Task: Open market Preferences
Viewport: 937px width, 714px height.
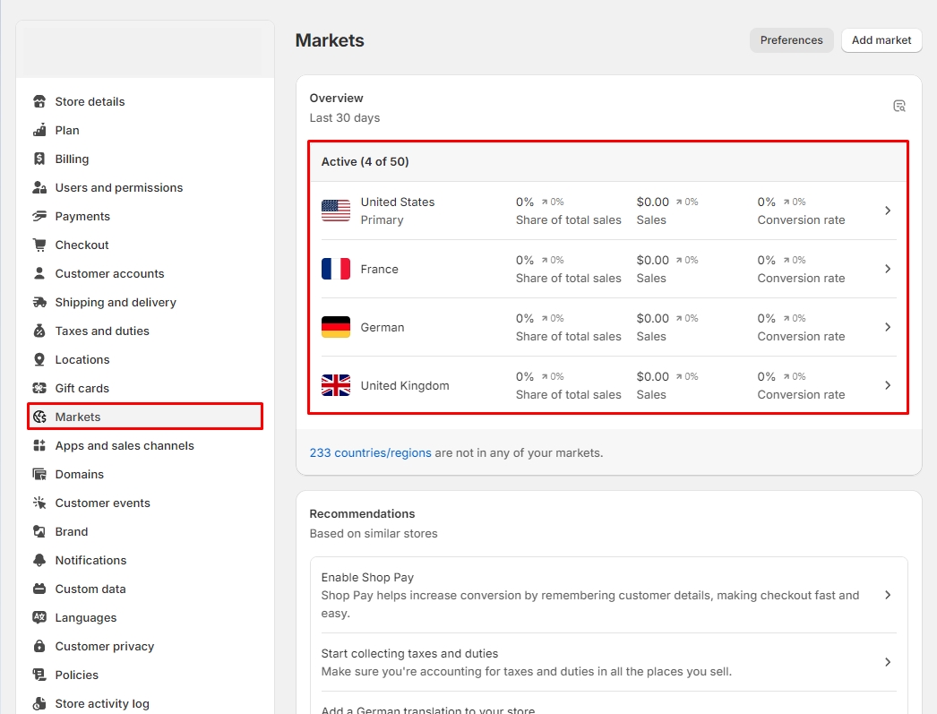Action: point(791,40)
